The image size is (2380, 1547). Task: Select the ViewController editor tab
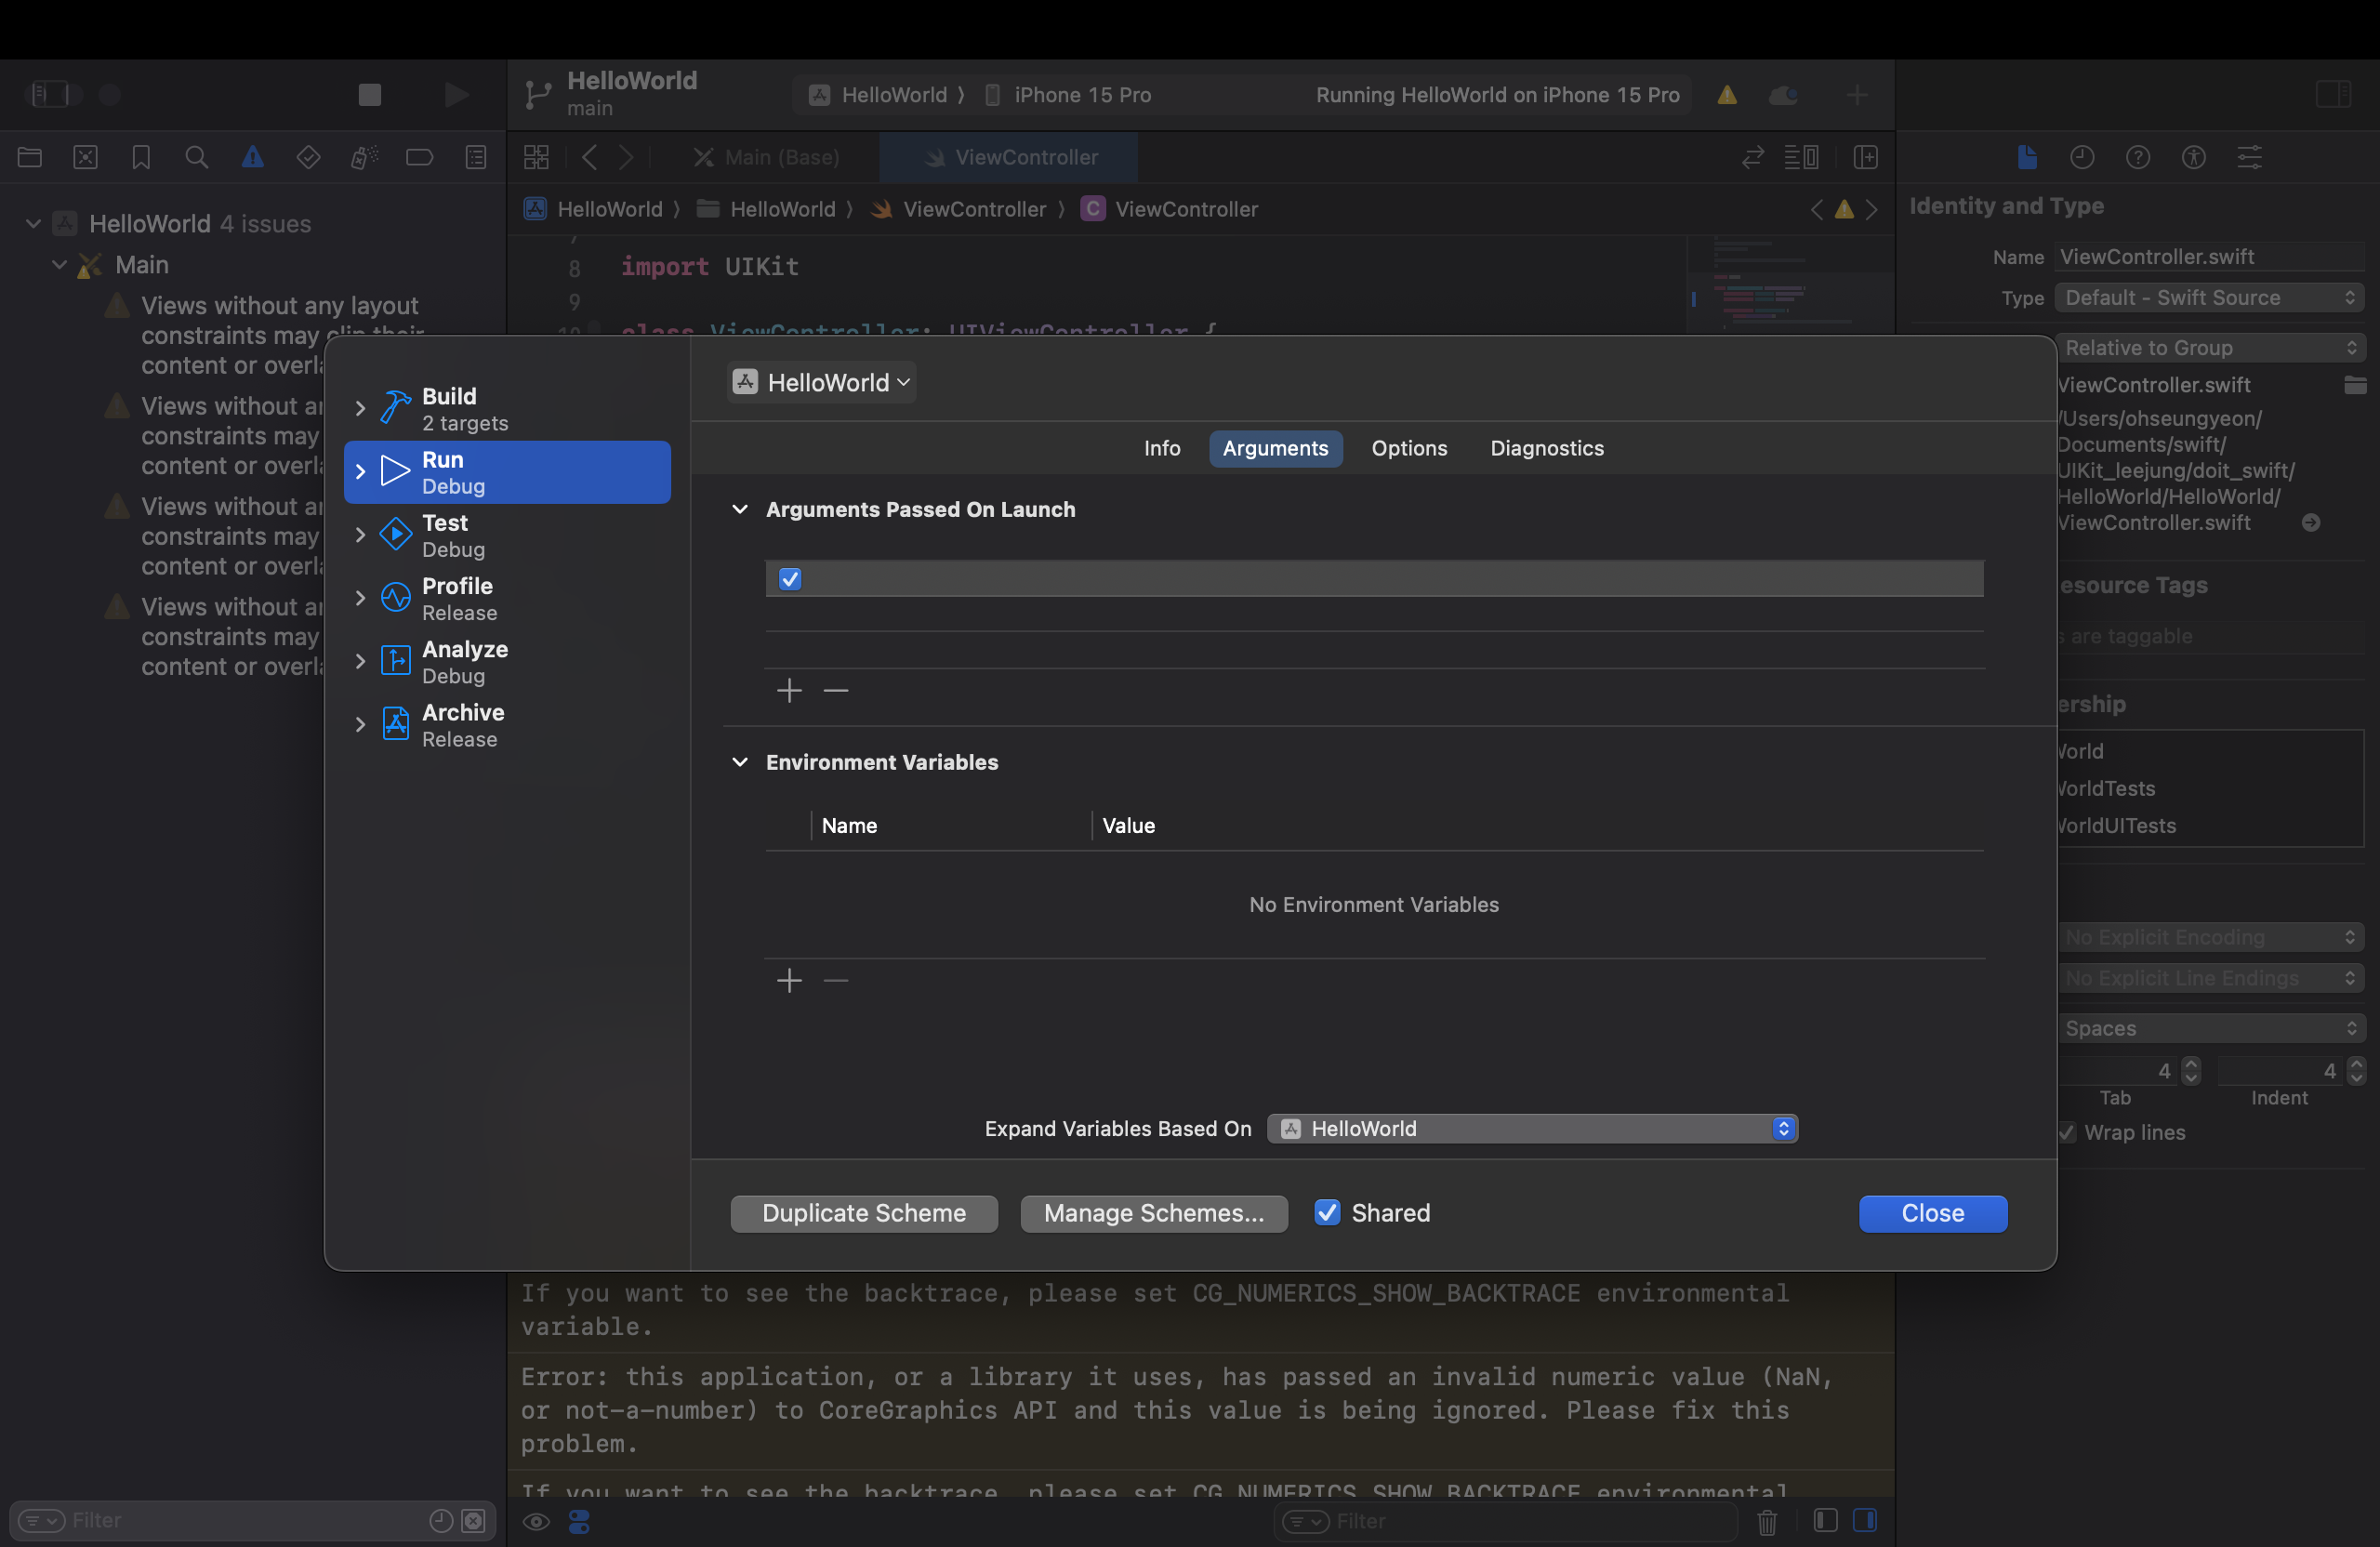click(x=1009, y=157)
